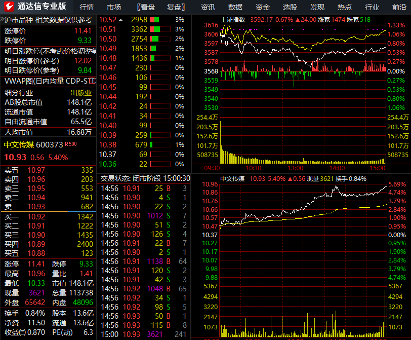Click the volume bar for price level 10.50
The image size is (411, 340).
(160, 39)
